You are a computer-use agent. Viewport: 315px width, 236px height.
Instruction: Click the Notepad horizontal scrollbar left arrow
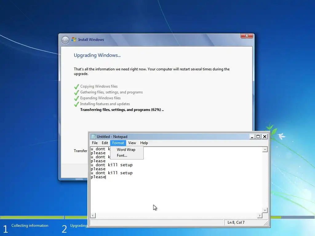(x=93, y=215)
